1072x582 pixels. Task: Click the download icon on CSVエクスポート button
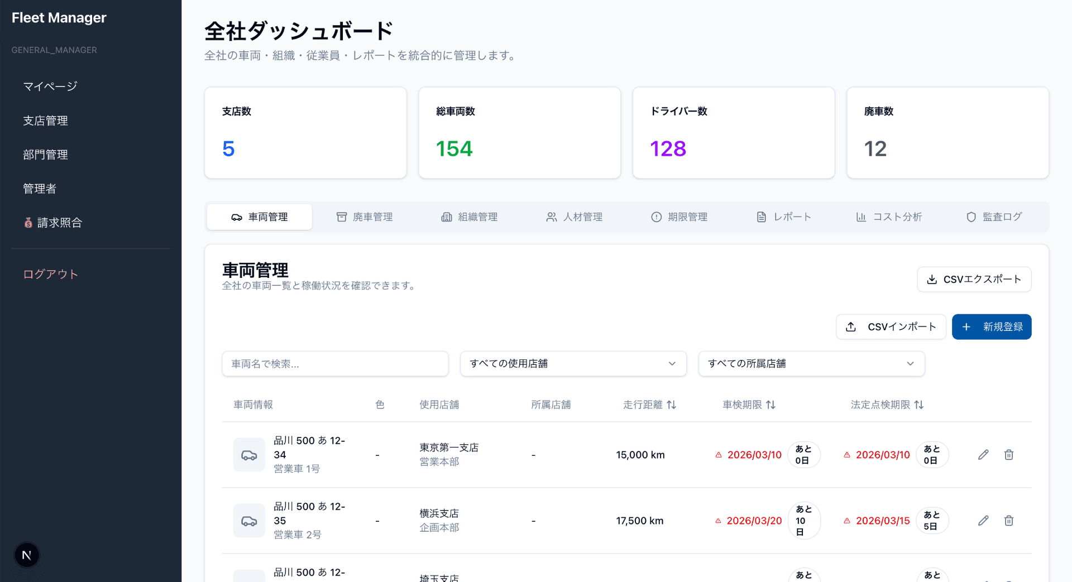point(932,280)
